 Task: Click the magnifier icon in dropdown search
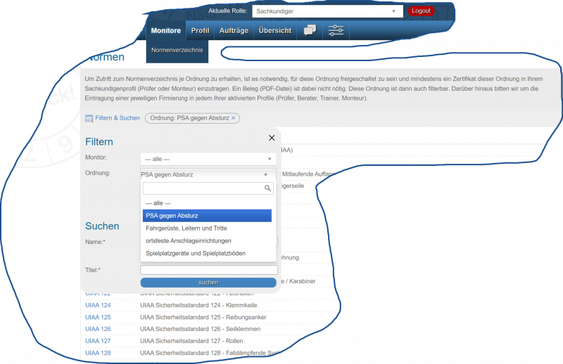[x=267, y=188]
